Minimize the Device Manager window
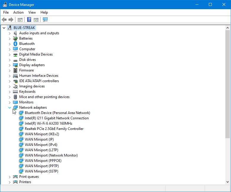This screenshot has width=231, height=192. pos(197,4)
